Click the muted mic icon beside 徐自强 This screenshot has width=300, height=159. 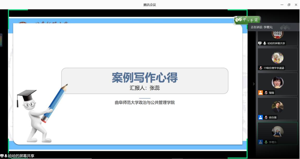(266, 117)
